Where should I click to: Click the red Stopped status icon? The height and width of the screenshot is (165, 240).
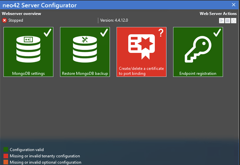(x=5, y=21)
